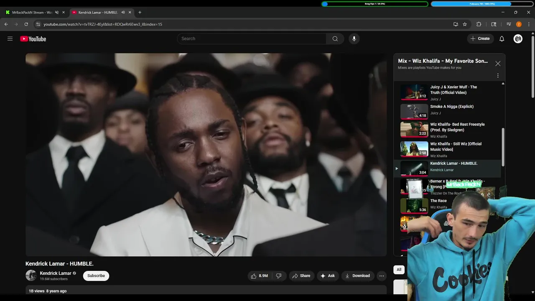Viewport: 535px width, 301px height.
Task: Open the browser extensions puzzle icon
Action: (479, 24)
